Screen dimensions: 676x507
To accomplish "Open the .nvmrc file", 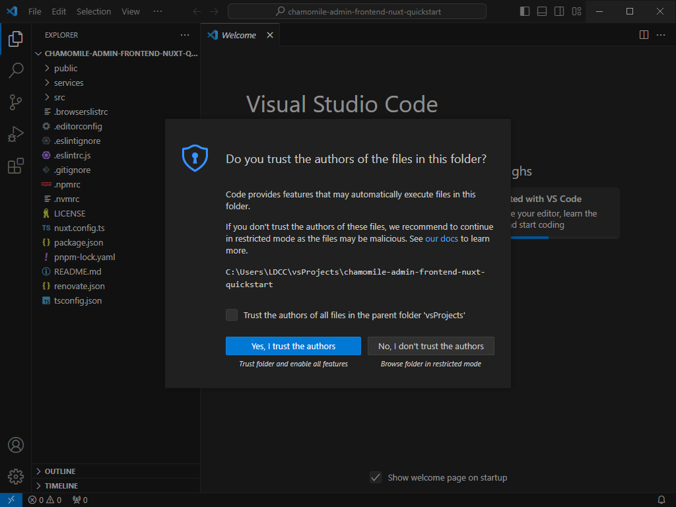I will [x=116, y=199].
